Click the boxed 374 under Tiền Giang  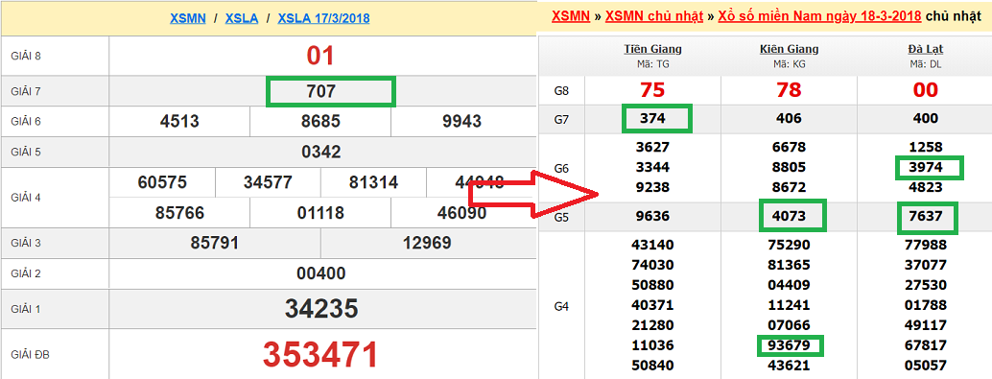coord(656,118)
